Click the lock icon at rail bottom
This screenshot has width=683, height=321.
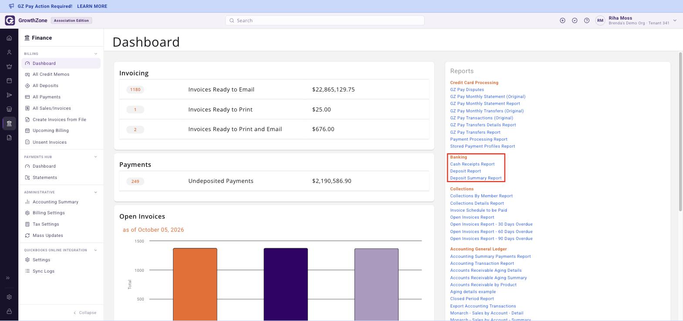9,311
